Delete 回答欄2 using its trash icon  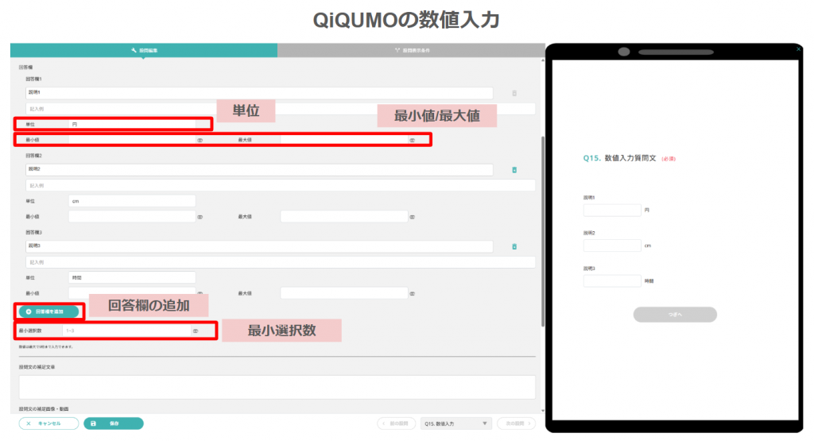[x=514, y=170]
